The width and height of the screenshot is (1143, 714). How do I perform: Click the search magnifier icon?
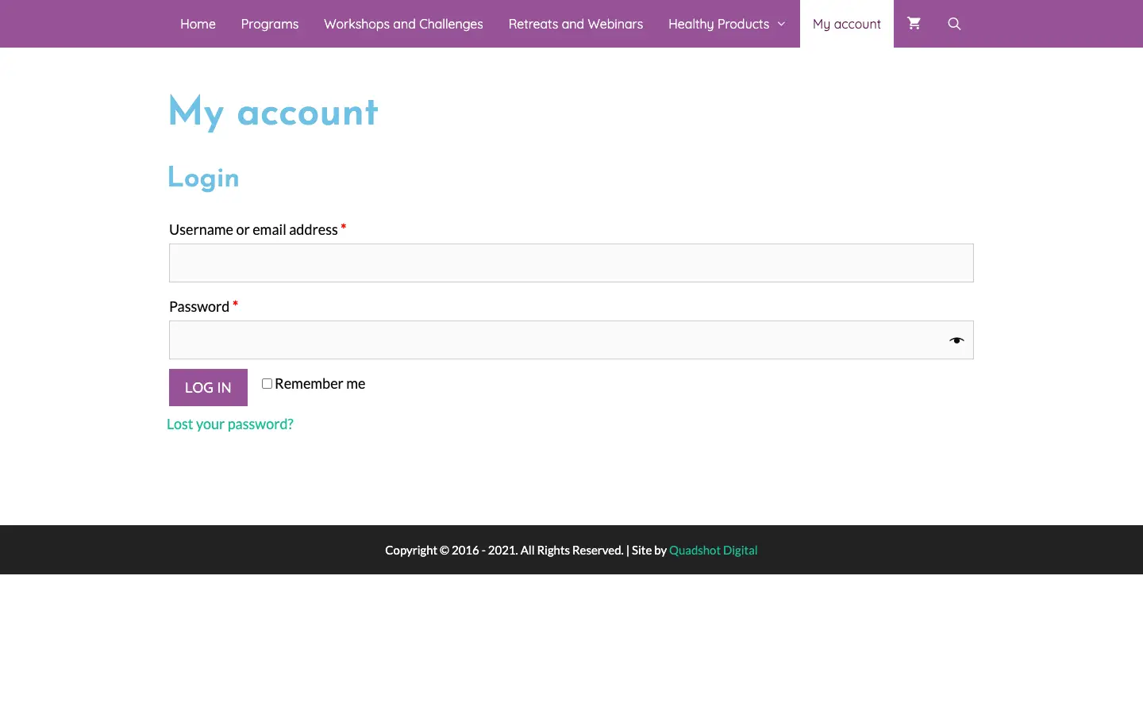[954, 24]
